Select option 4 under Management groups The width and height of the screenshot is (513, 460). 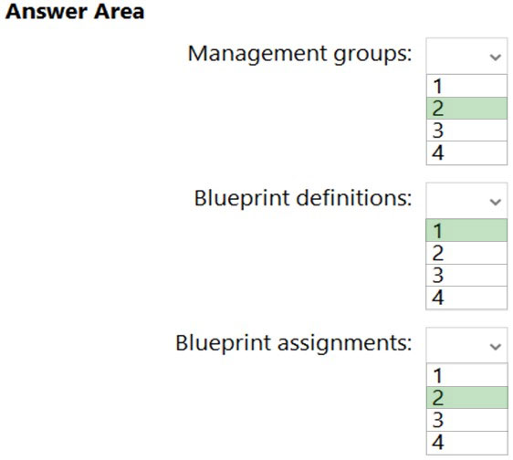click(466, 152)
